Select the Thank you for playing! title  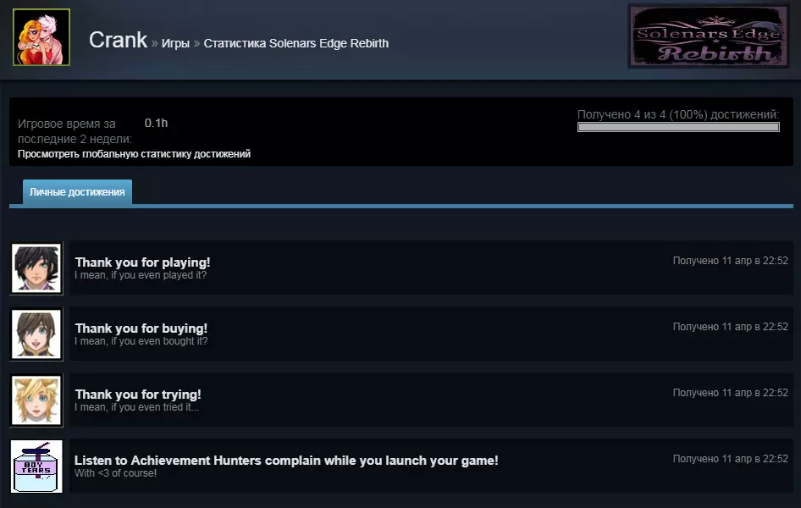tap(142, 262)
